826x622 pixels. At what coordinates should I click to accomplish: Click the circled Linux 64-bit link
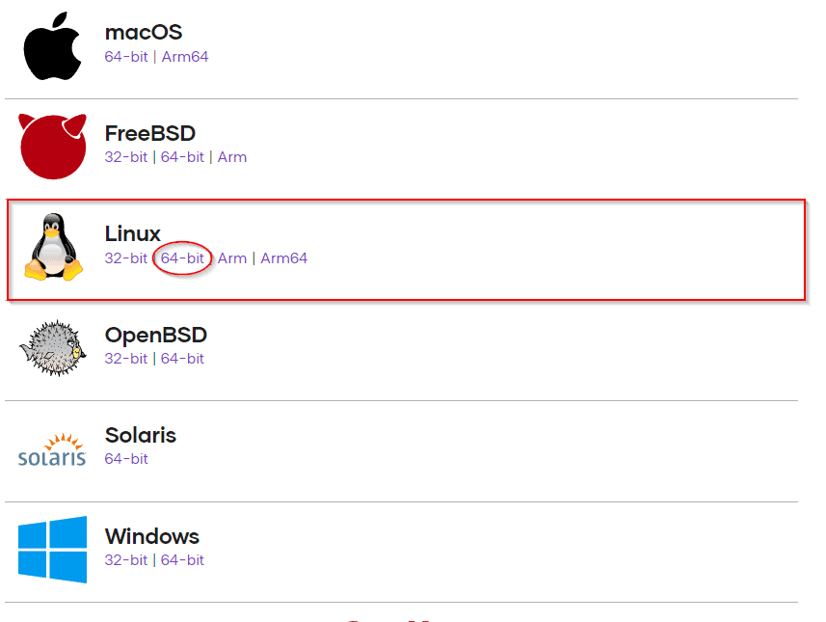pos(182,258)
